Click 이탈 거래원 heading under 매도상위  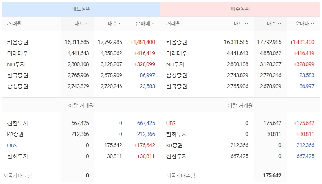[x=81, y=105]
